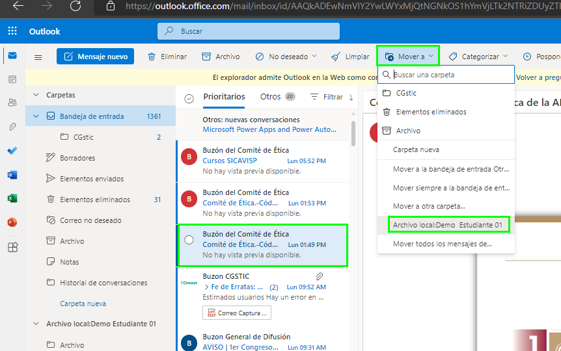
Task: Launch PowerPoint from the left rail
Action: [x=12, y=222]
